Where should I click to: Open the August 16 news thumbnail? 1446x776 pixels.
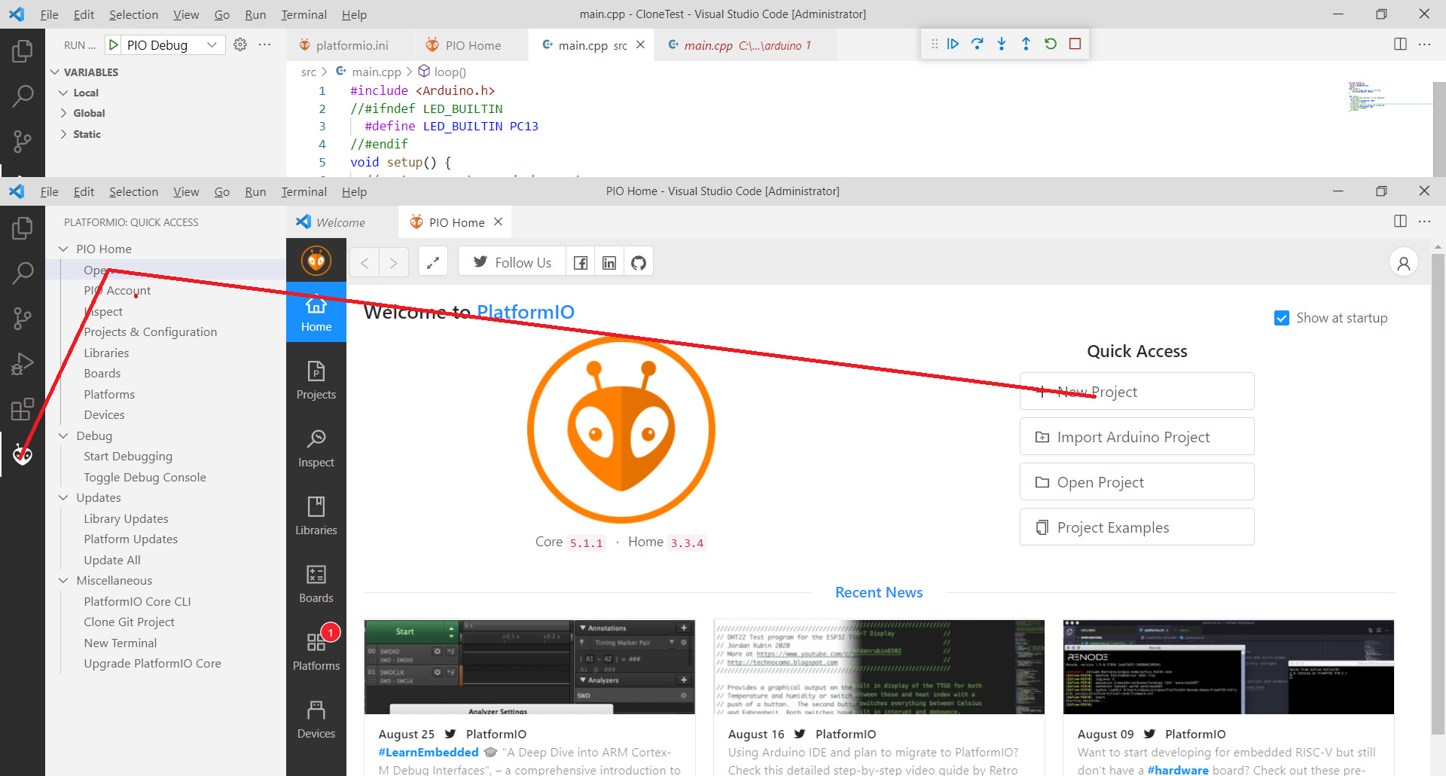point(879,667)
